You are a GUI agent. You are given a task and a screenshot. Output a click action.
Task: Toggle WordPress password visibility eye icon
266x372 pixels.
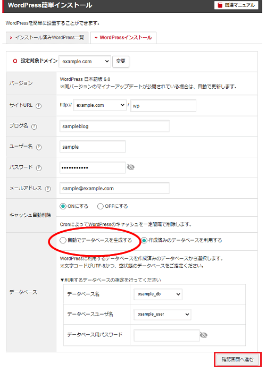point(131,167)
